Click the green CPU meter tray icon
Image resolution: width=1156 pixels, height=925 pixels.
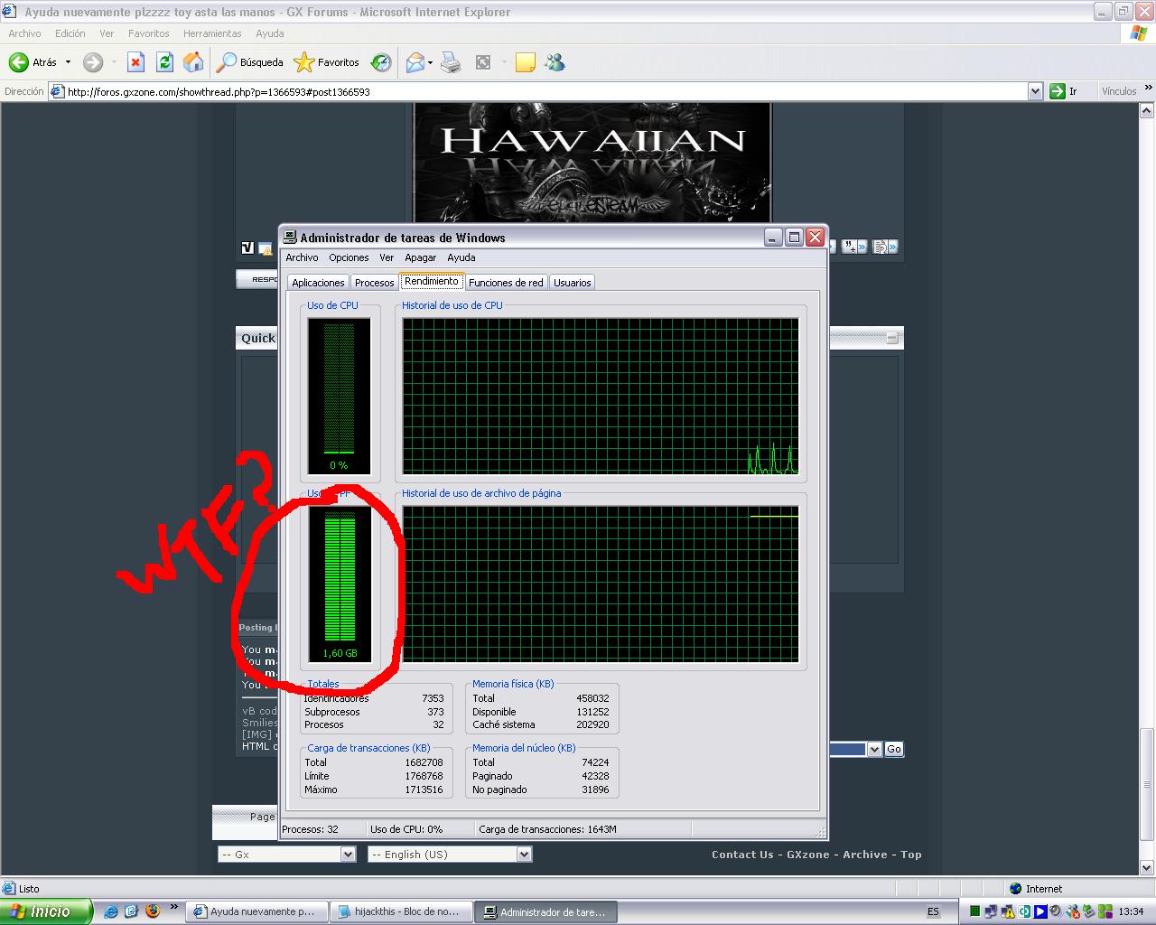[x=975, y=911]
